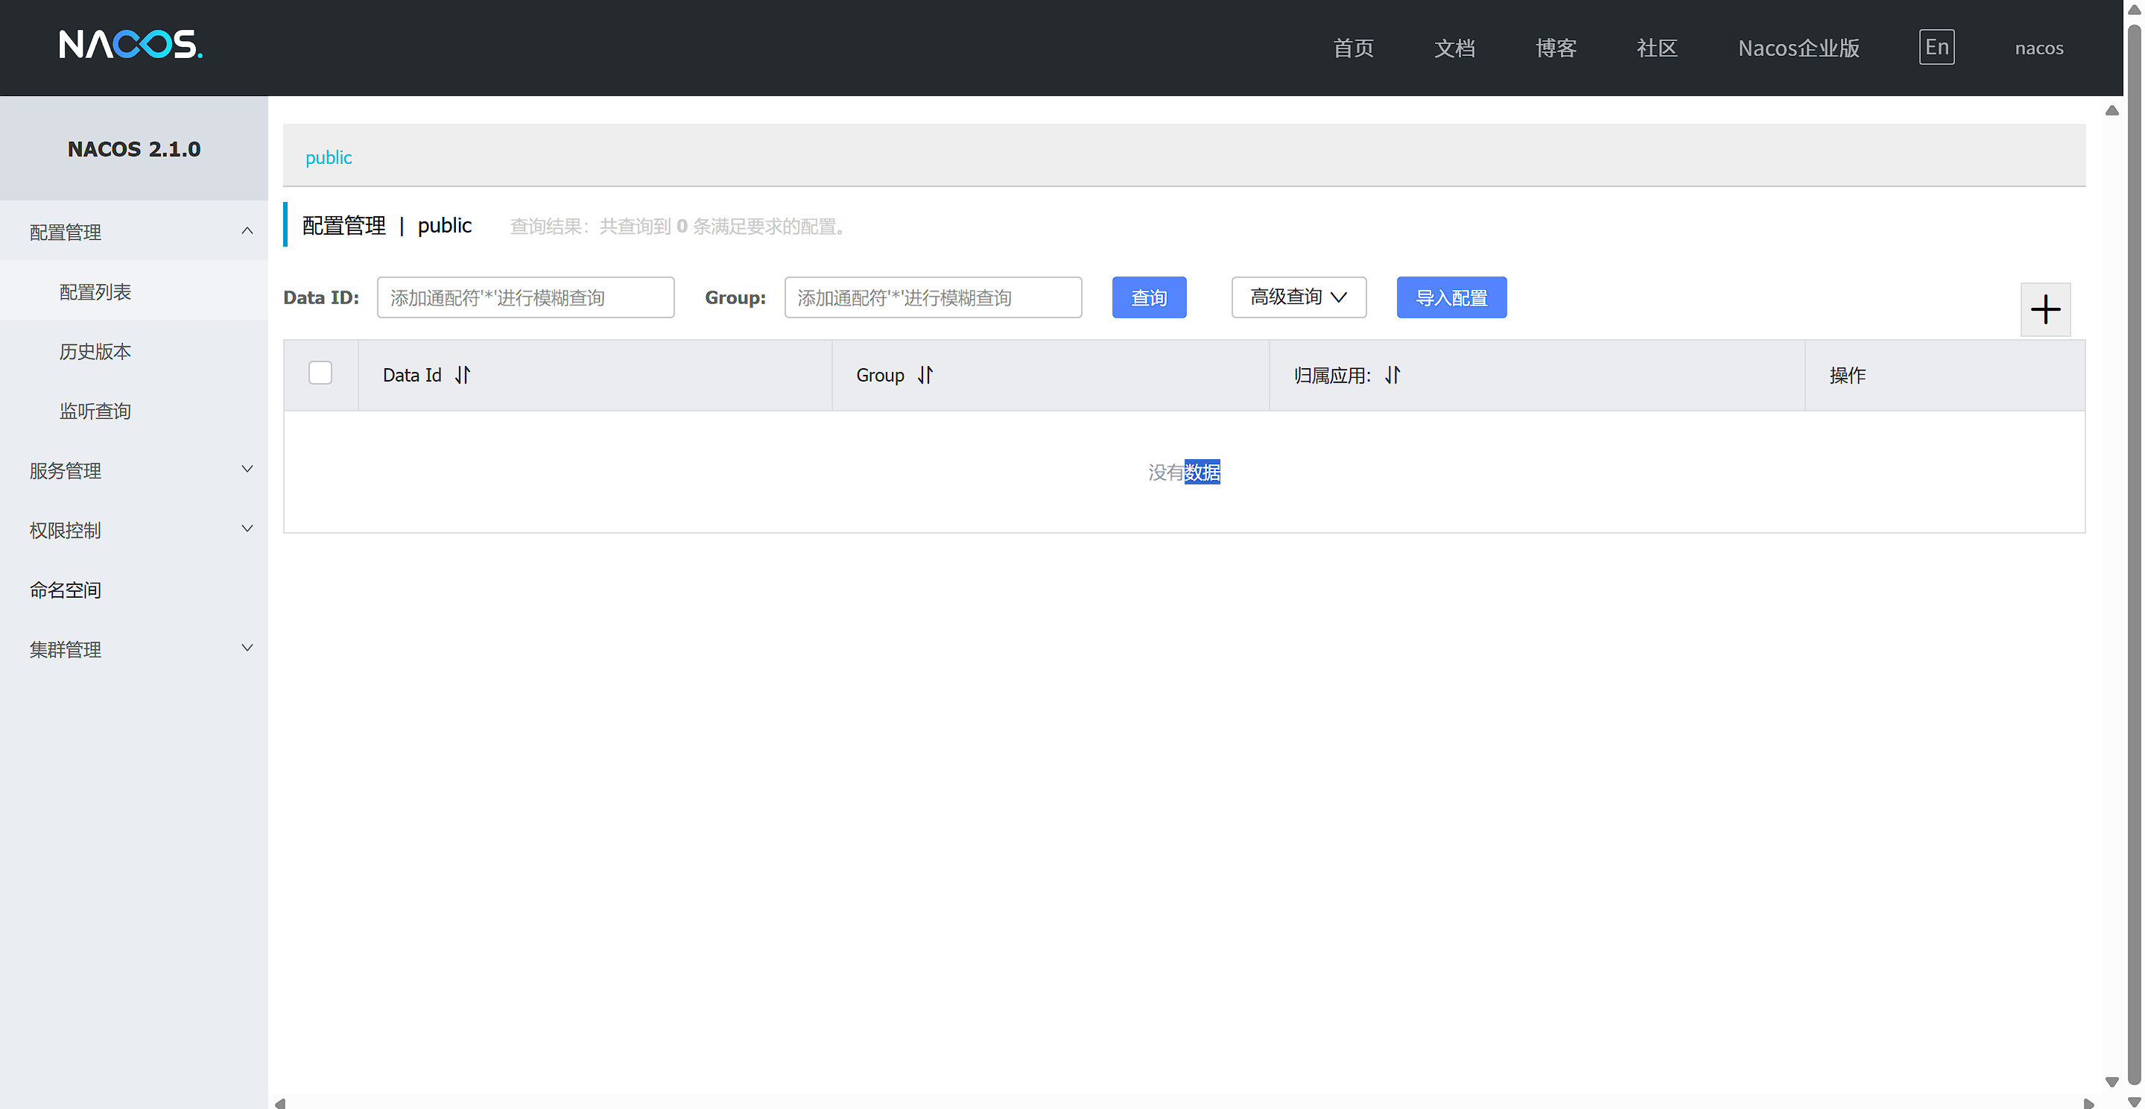Focus the Data ID search field
This screenshot has width=2145, height=1109.
(525, 297)
